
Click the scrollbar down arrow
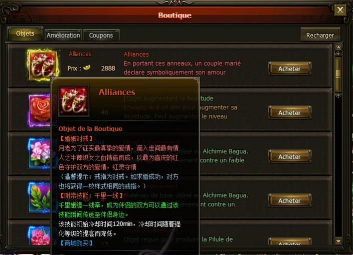click(x=338, y=241)
